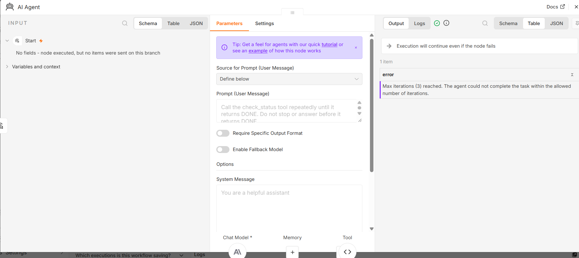Pin the output data
This screenshot has width=579, height=258.
(x=576, y=23)
